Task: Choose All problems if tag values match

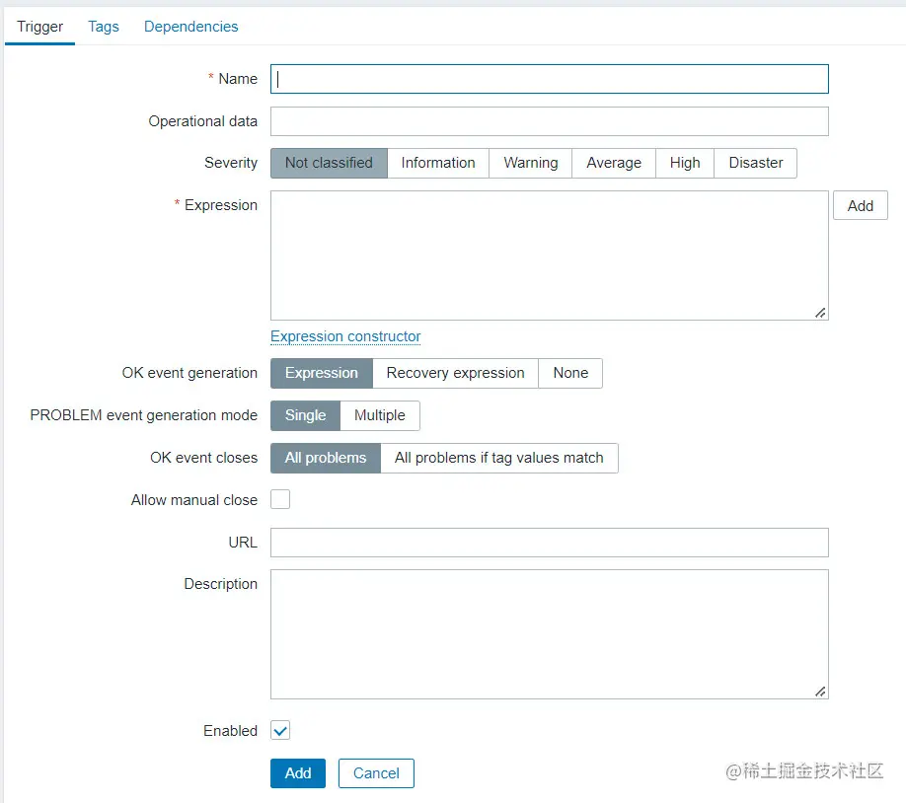Action: (x=499, y=458)
